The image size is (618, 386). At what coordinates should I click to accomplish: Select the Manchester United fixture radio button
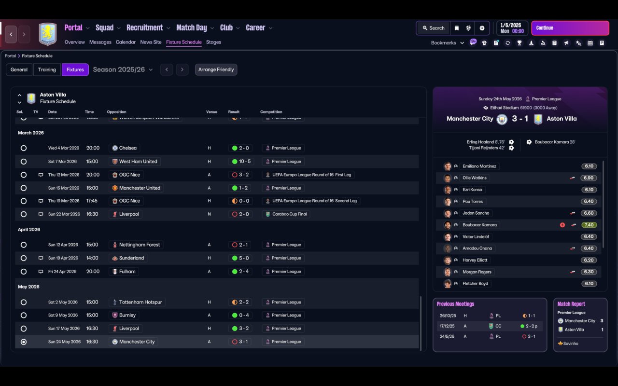tap(24, 188)
